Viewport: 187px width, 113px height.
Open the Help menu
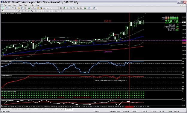click(38, 5)
